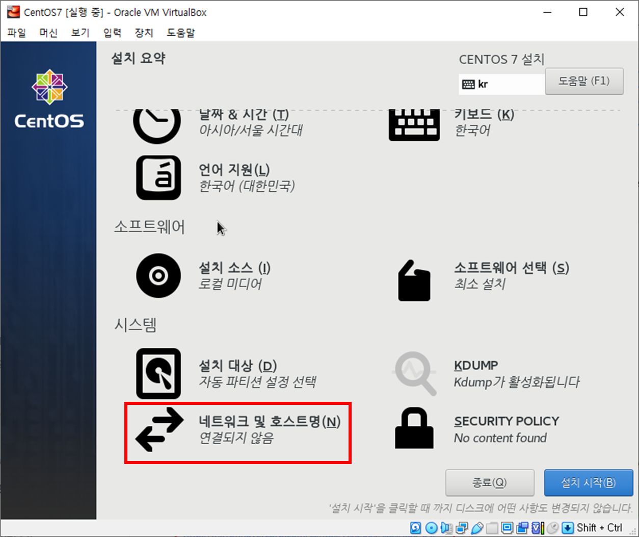Click the 최소 설치 text
This screenshot has height=537, width=639.
point(480,284)
